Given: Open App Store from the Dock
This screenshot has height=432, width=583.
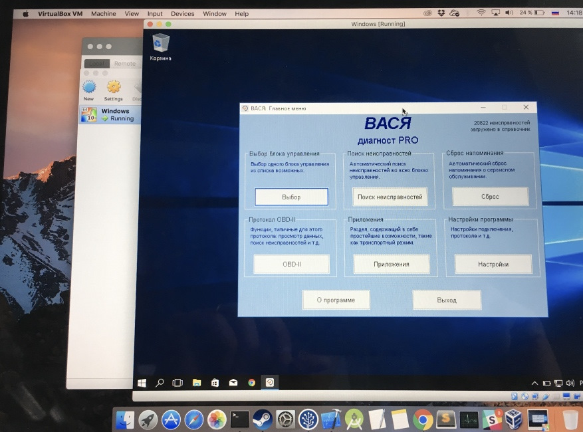Looking at the screenshot, I should pyautogui.click(x=171, y=420).
